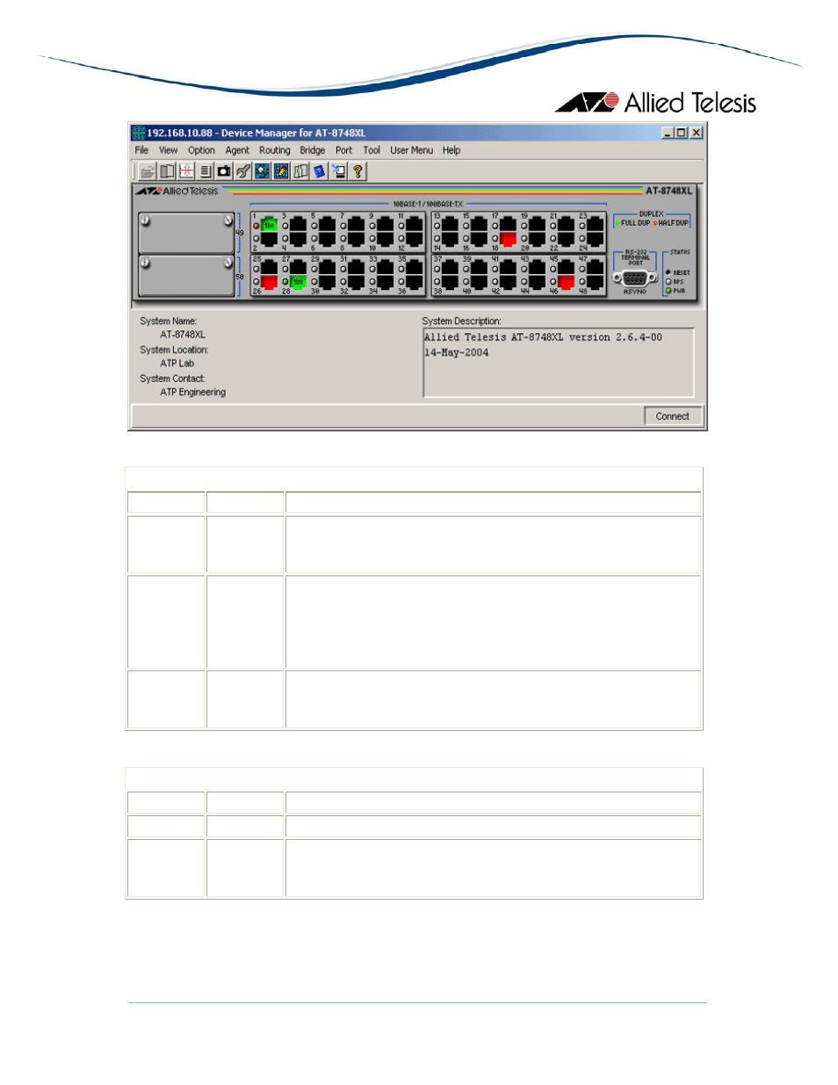Click the RS-232 ASYN0 serial port connector

pyautogui.click(x=634, y=278)
